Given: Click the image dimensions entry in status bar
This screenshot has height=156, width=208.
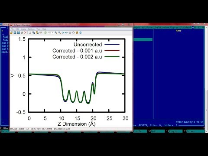Looking at the screenshot, I should tap(17, 129).
